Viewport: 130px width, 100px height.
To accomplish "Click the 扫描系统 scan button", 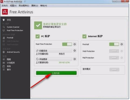I will (54, 51).
